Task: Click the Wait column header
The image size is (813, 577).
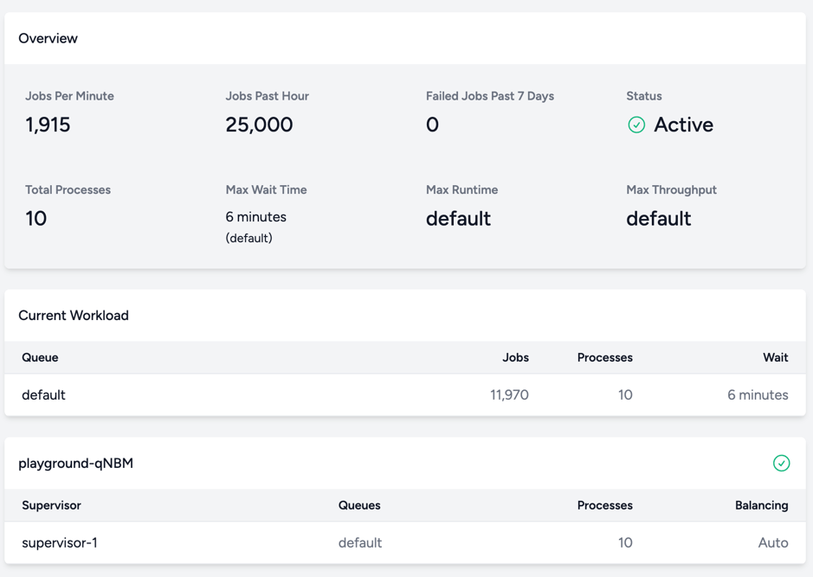Action: coord(775,358)
